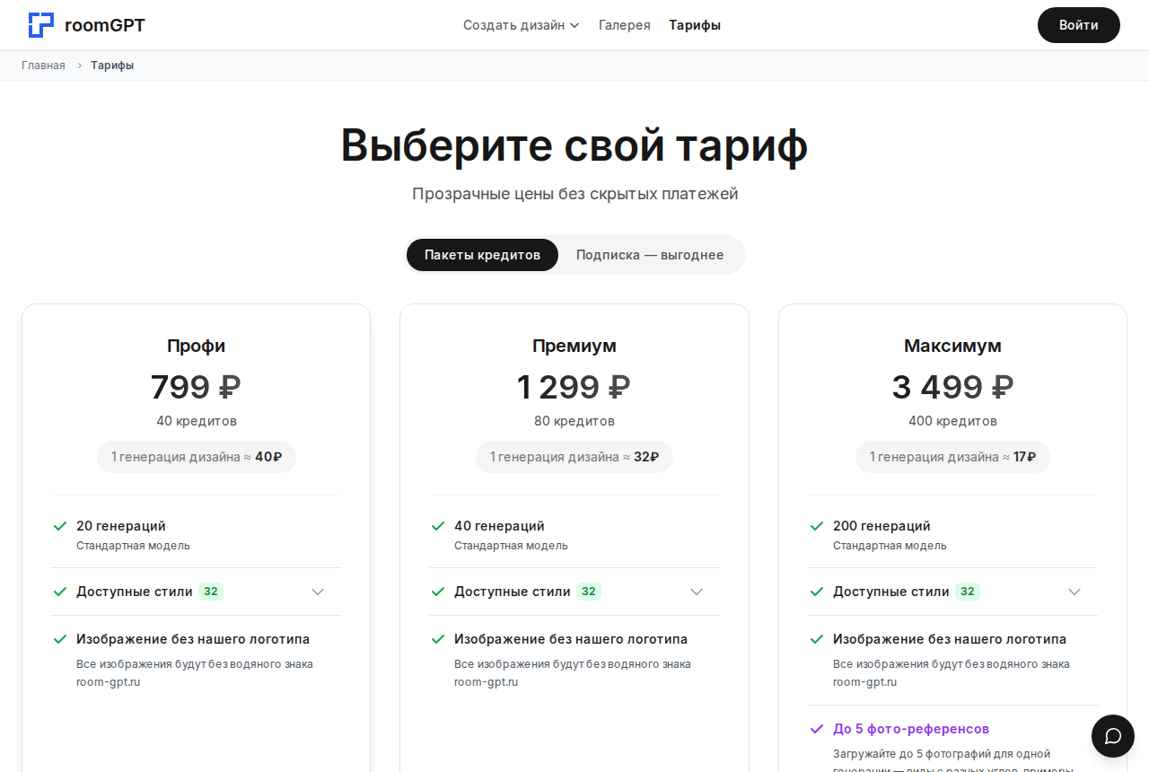Select the Пакеты кредитов tab

[482, 255]
